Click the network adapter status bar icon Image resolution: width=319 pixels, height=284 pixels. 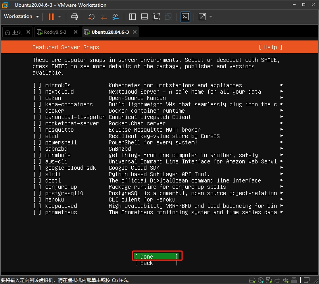pos(269,280)
